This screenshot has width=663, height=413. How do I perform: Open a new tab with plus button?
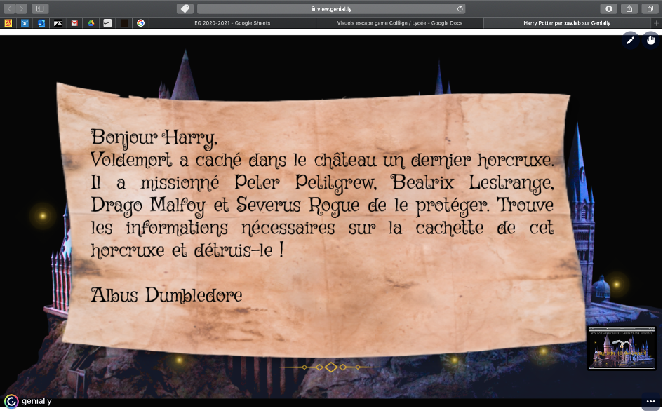click(657, 23)
